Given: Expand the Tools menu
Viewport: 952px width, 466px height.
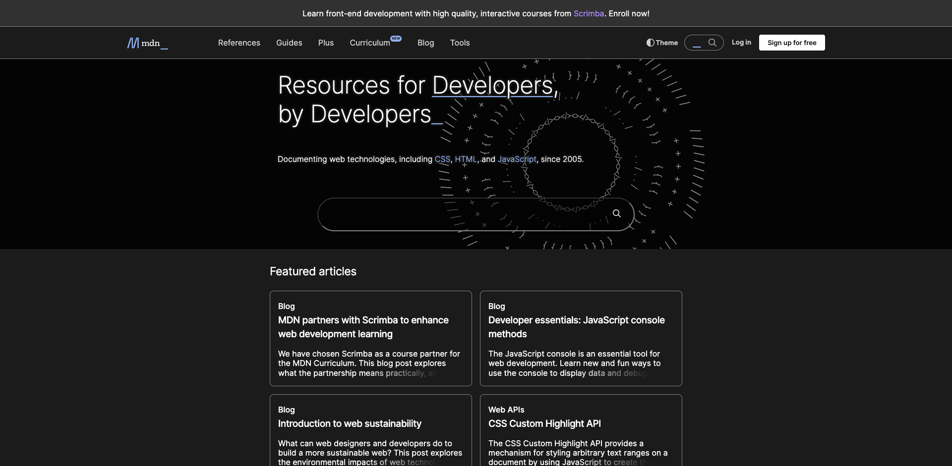Looking at the screenshot, I should tap(460, 43).
